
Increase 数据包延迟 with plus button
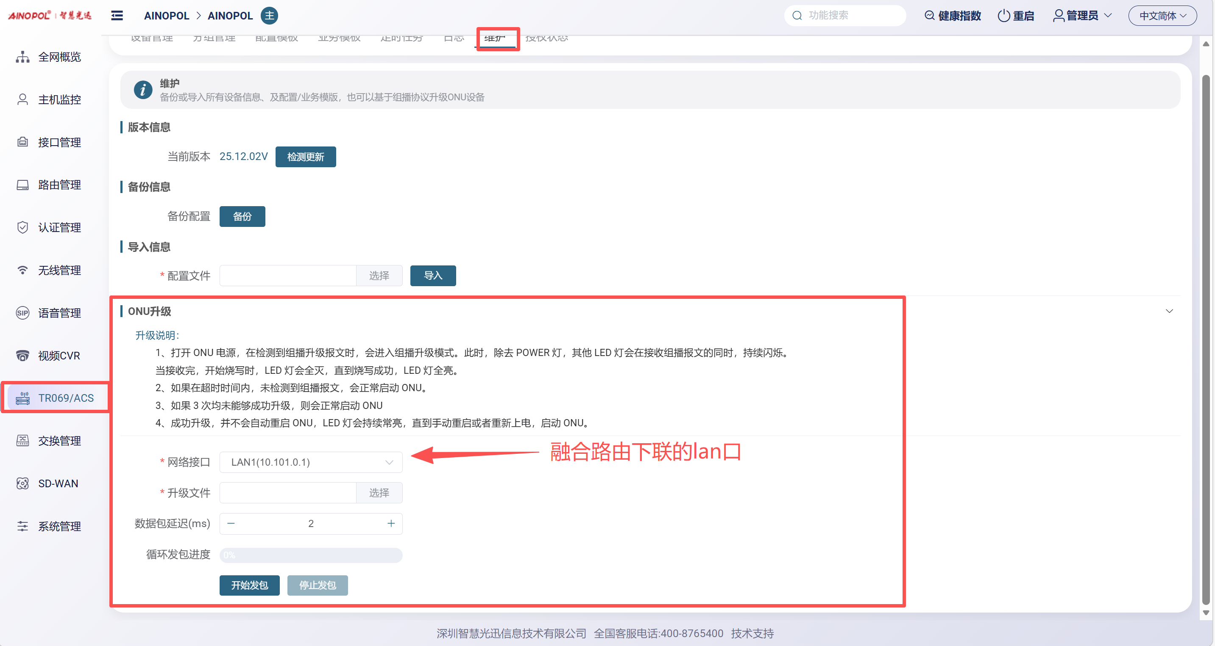[390, 523]
